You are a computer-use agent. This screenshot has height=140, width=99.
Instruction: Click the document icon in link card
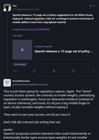22,50
